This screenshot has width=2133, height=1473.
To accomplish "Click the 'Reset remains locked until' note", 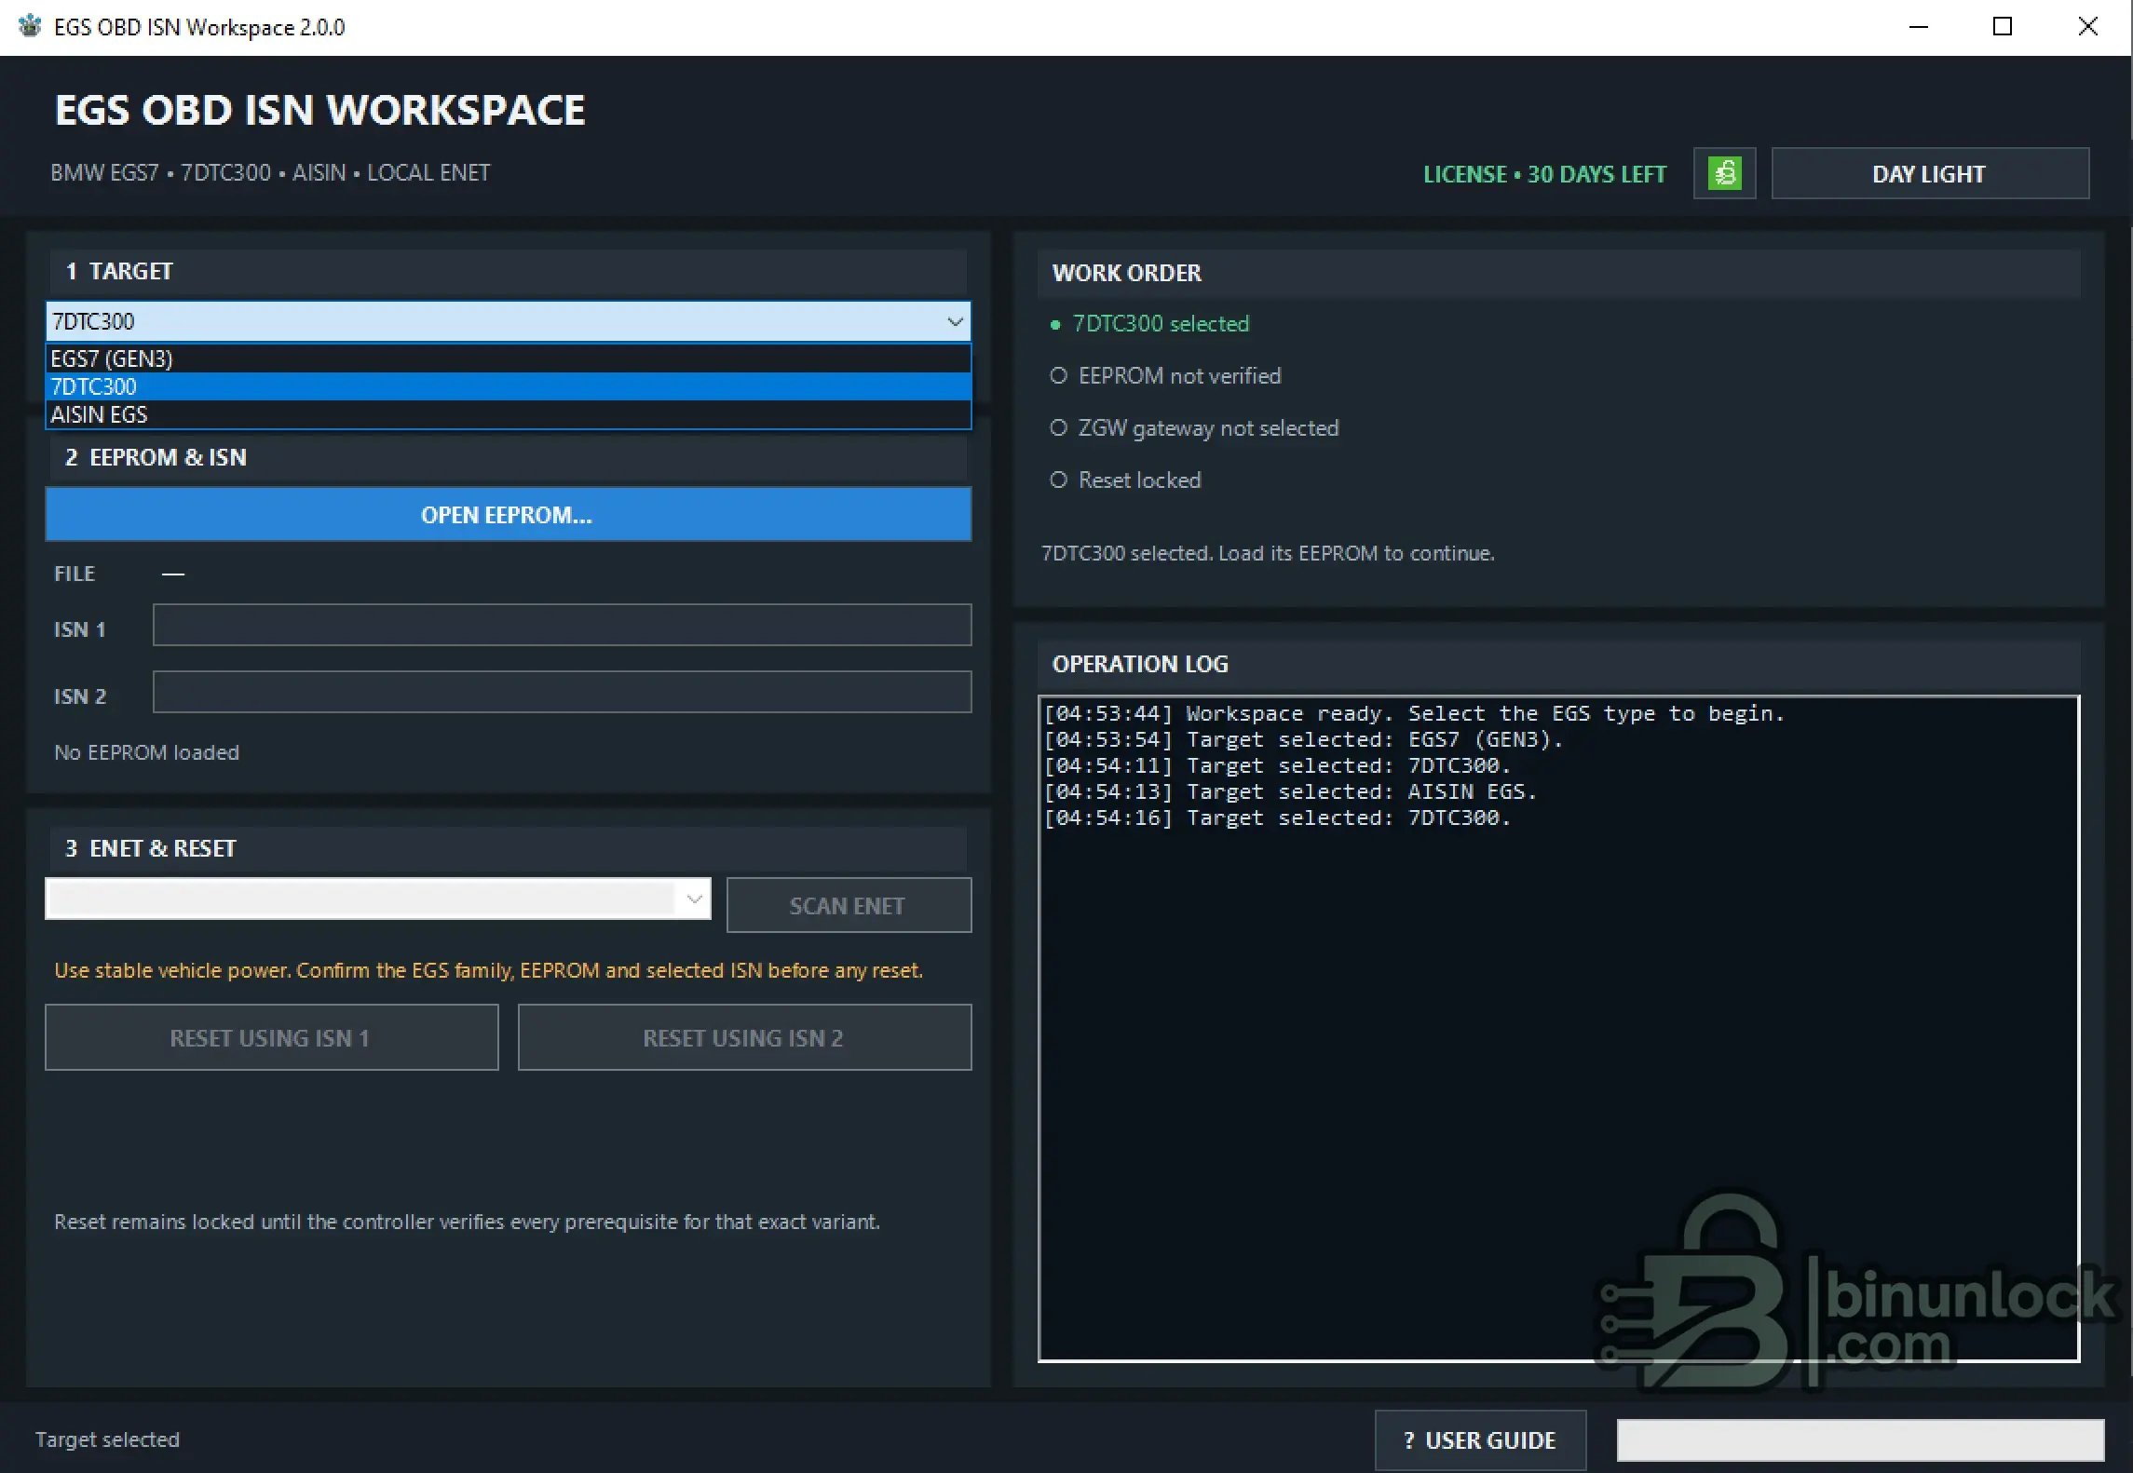I will click(467, 1222).
